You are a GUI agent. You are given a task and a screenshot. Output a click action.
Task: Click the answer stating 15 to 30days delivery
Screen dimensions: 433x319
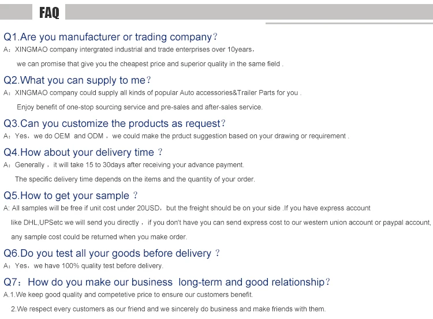pyautogui.click(x=124, y=165)
